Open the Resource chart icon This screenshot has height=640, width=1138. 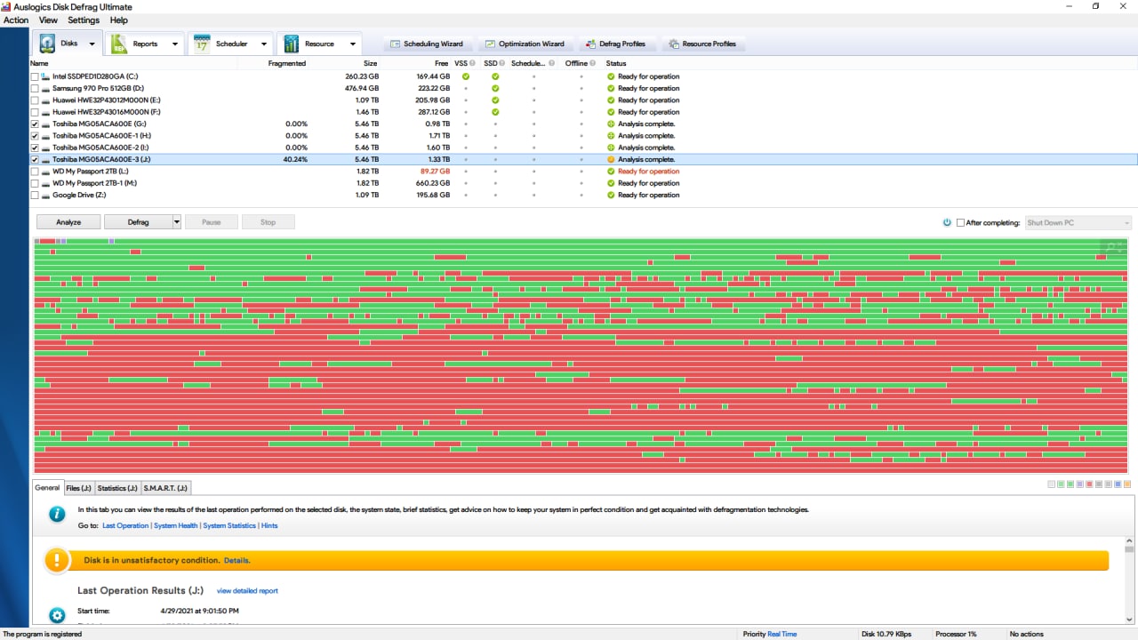pos(291,44)
